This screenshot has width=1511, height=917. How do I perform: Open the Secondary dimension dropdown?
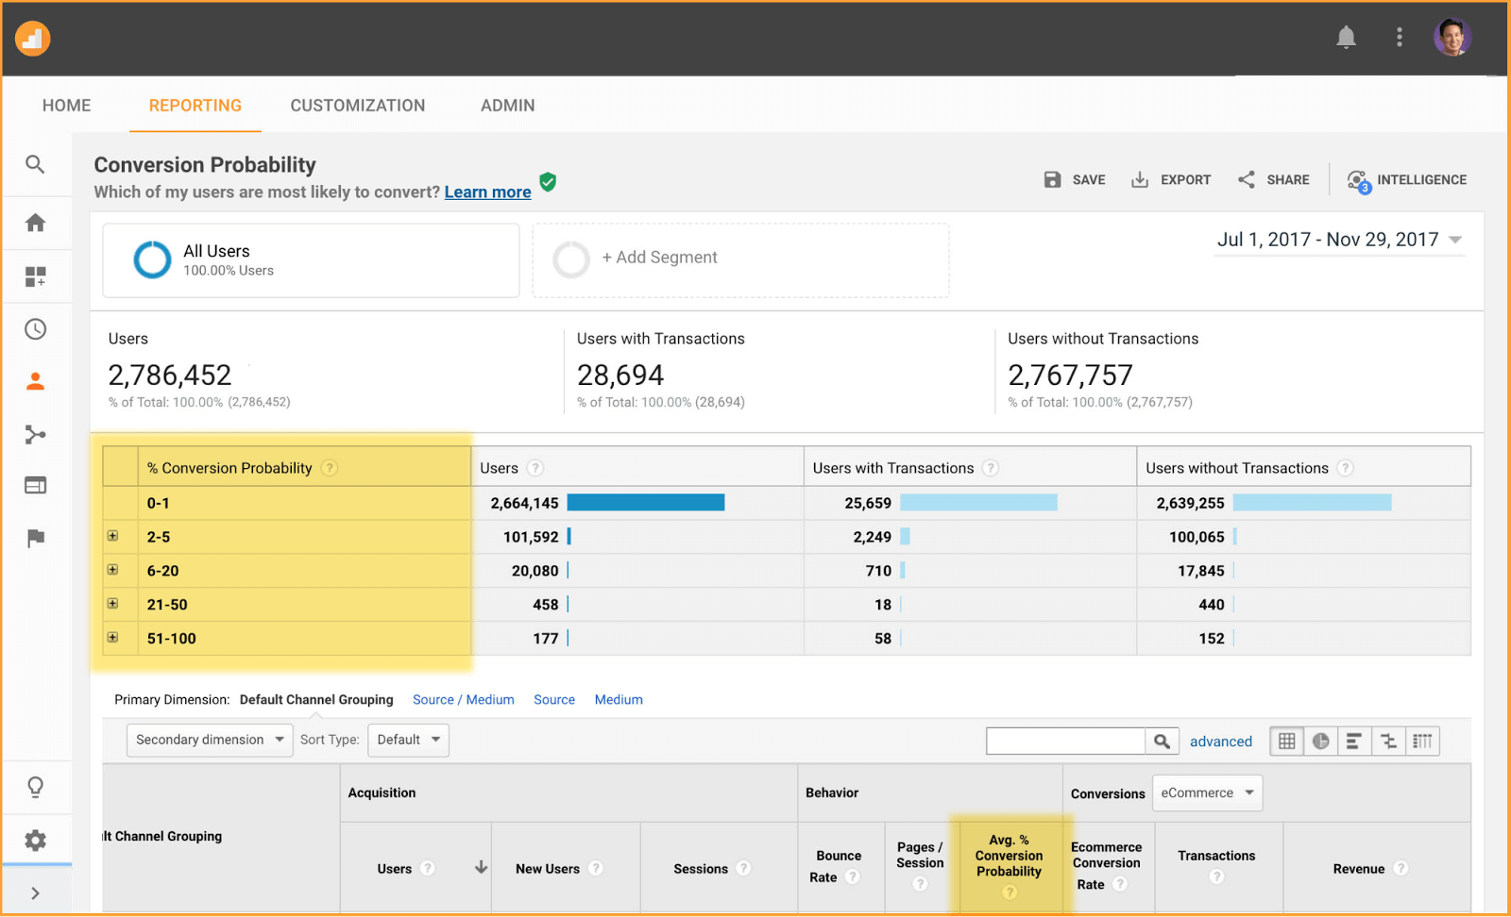[210, 740]
